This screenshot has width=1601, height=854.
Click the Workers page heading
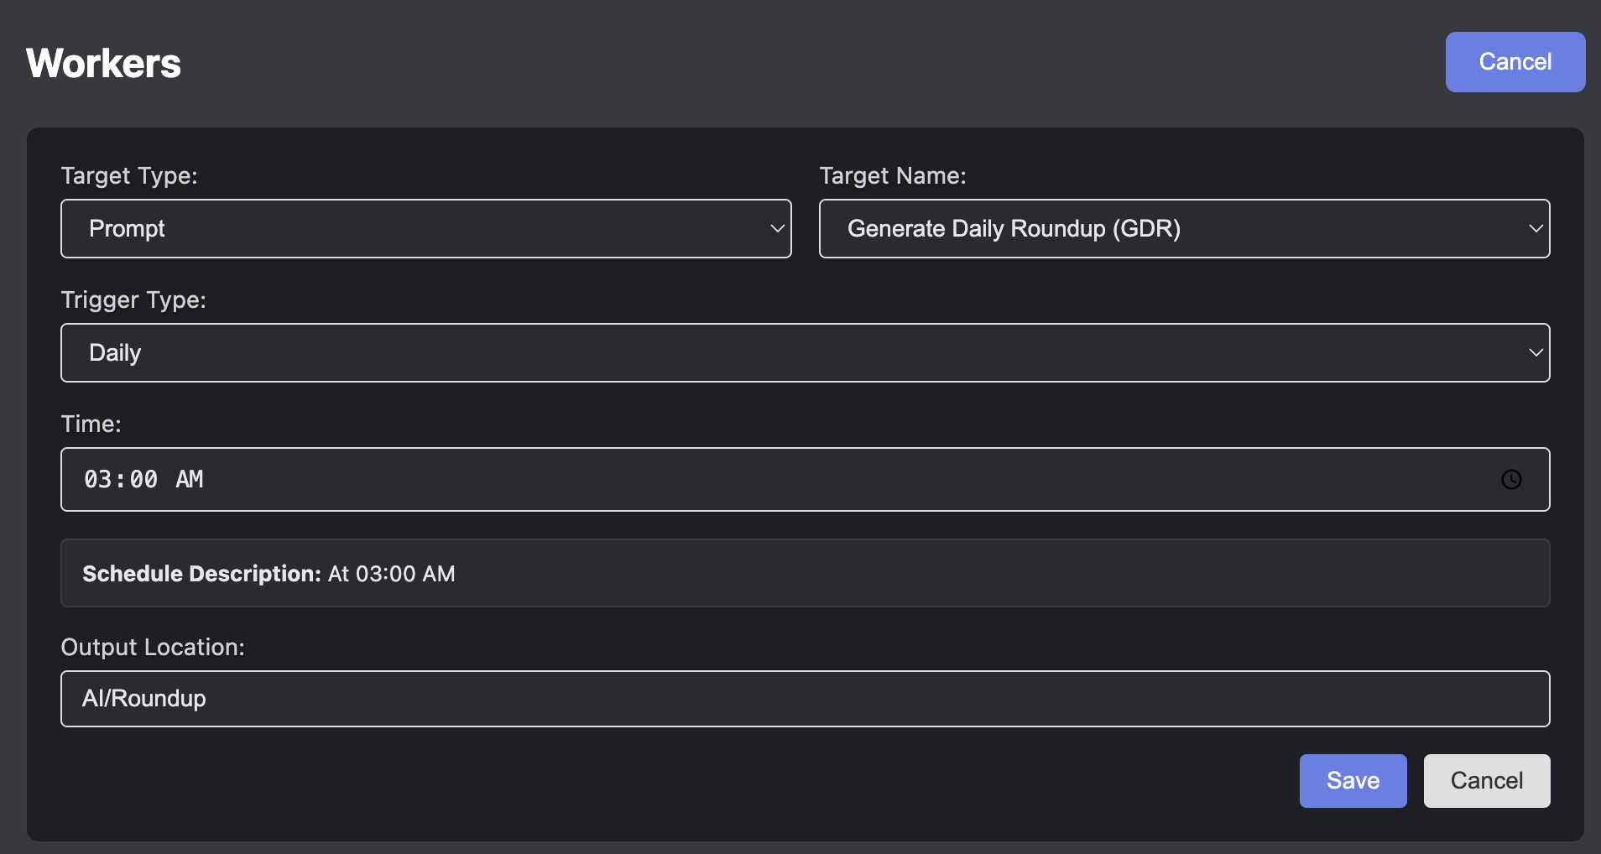pyautogui.click(x=102, y=61)
